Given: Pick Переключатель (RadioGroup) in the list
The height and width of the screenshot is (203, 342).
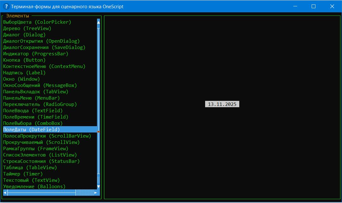Looking at the screenshot, I should 40,104.
